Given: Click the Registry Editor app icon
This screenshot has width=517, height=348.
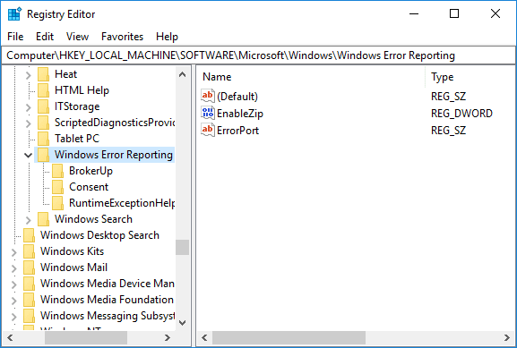Looking at the screenshot, I should [14, 14].
